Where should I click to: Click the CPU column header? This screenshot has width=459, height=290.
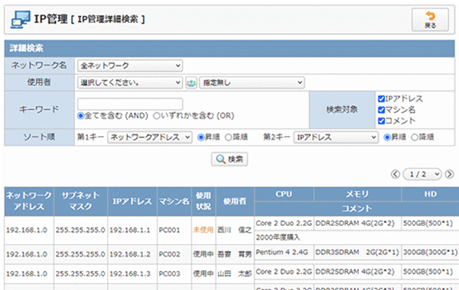pyautogui.click(x=284, y=194)
